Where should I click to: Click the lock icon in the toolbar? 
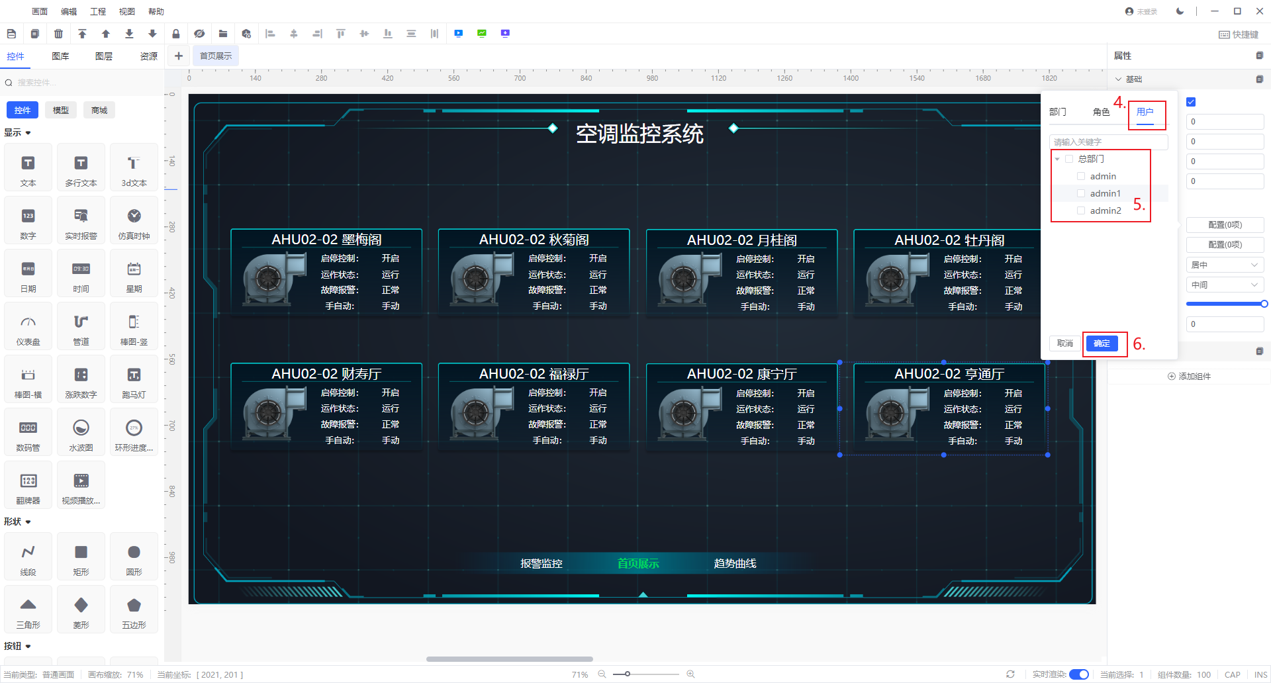pos(175,34)
